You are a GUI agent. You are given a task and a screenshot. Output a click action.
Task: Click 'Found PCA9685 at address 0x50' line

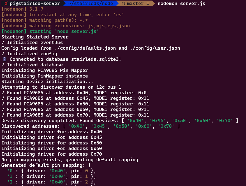(x=75, y=104)
